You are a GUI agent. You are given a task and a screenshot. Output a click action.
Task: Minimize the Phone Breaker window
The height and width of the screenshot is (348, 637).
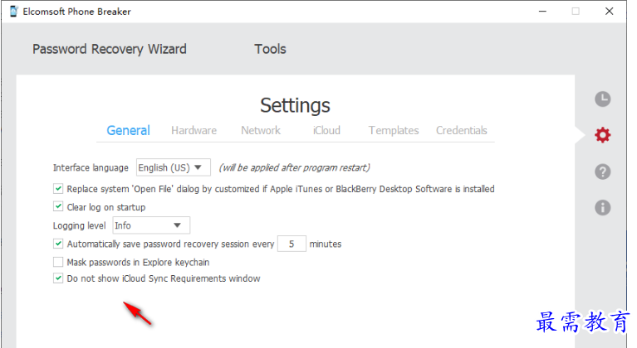pos(542,12)
